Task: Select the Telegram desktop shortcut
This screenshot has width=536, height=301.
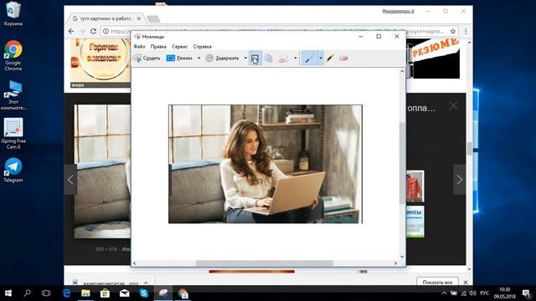Action: click(x=13, y=171)
